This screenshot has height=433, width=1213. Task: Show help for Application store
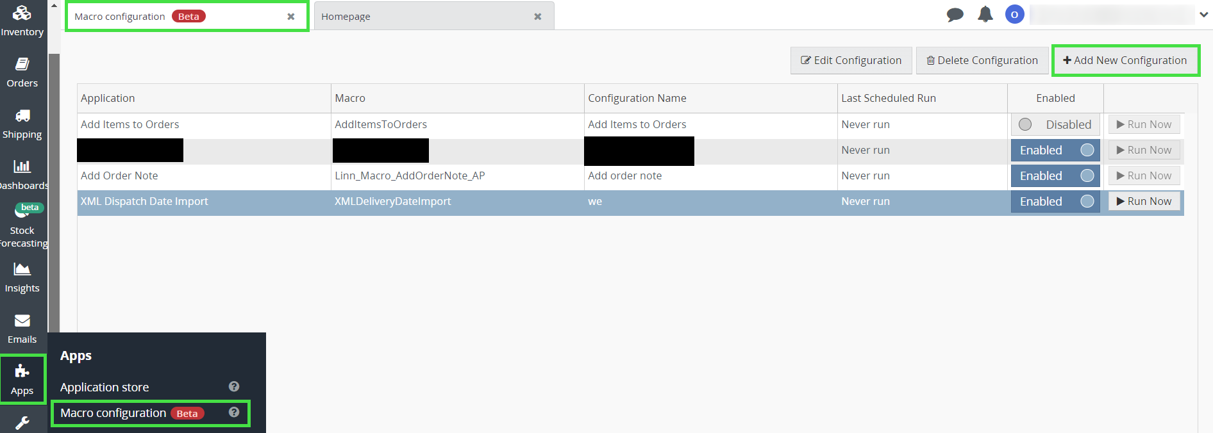[x=234, y=386]
